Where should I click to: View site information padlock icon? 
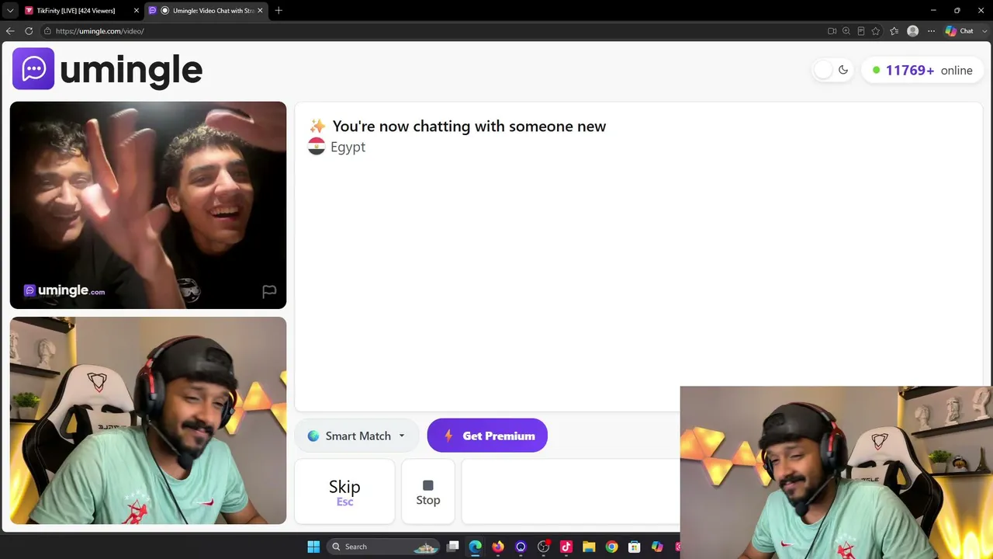coord(47,31)
